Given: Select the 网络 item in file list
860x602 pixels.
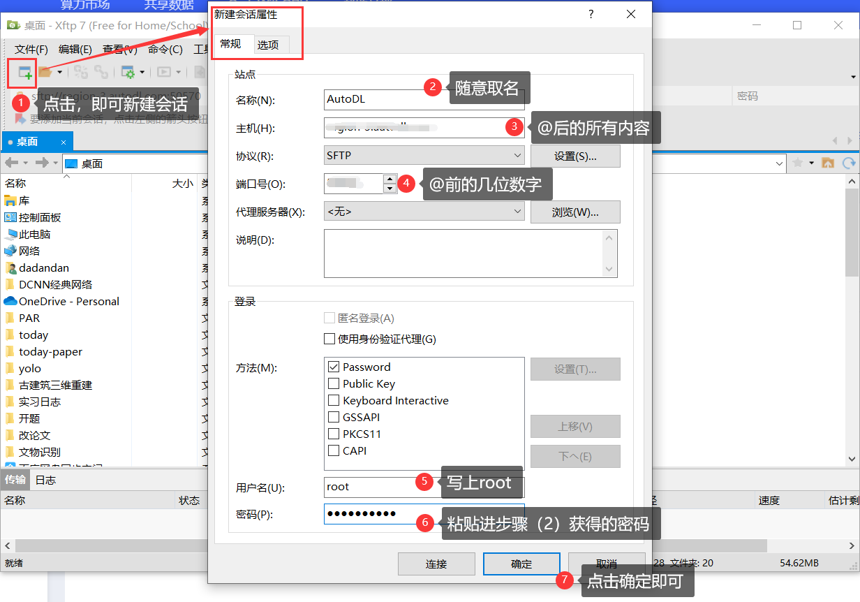Looking at the screenshot, I should [x=22, y=251].
